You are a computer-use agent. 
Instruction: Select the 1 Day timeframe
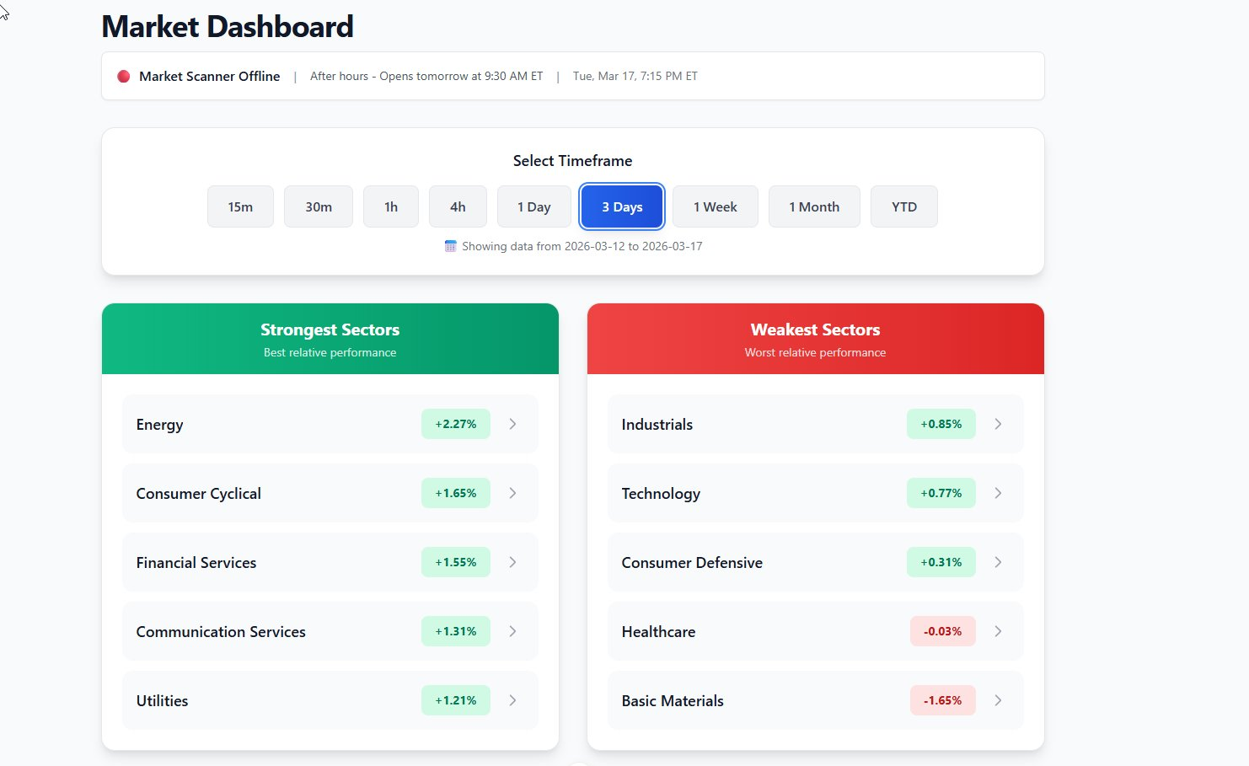click(534, 206)
